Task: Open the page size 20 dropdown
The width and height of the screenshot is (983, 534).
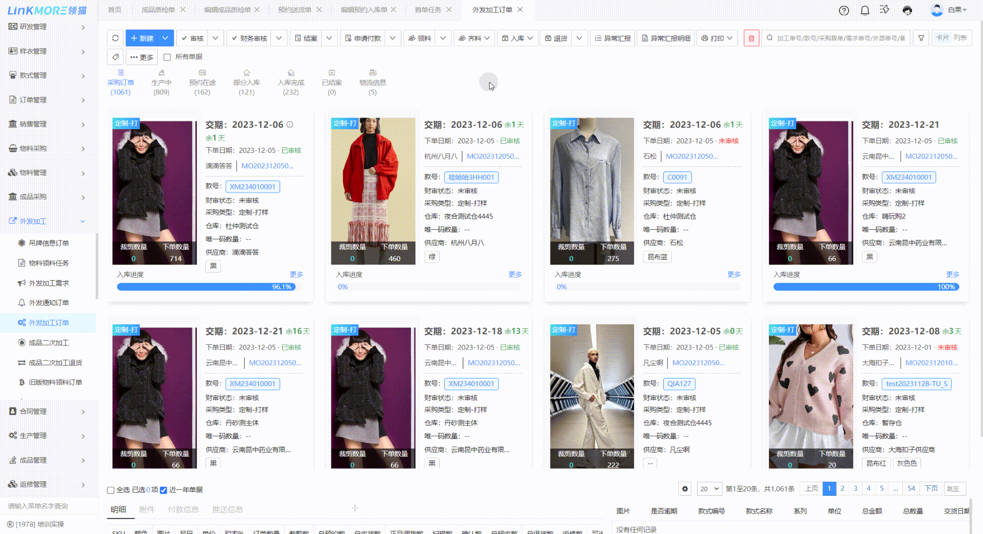Action: point(709,489)
